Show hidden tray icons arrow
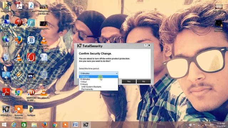228x128 pixels. pos(186,125)
